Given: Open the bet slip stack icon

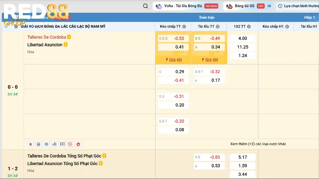Looking at the screenshot, I should 38,144.
